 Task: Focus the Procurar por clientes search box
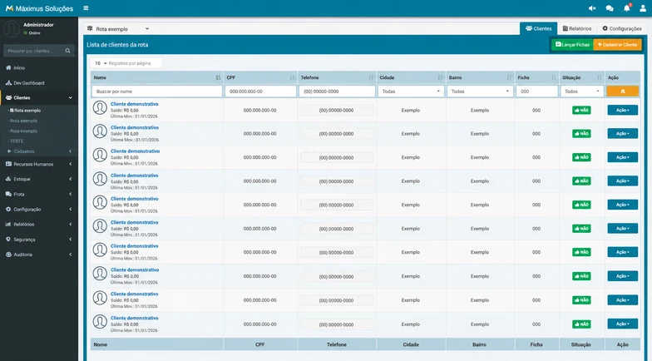(x=34, y=51)
